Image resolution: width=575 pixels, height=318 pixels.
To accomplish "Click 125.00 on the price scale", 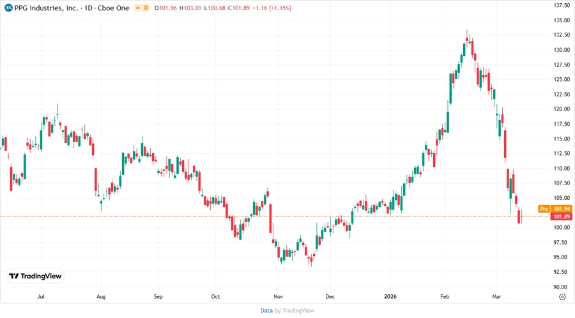I will (x=562, y=79).
